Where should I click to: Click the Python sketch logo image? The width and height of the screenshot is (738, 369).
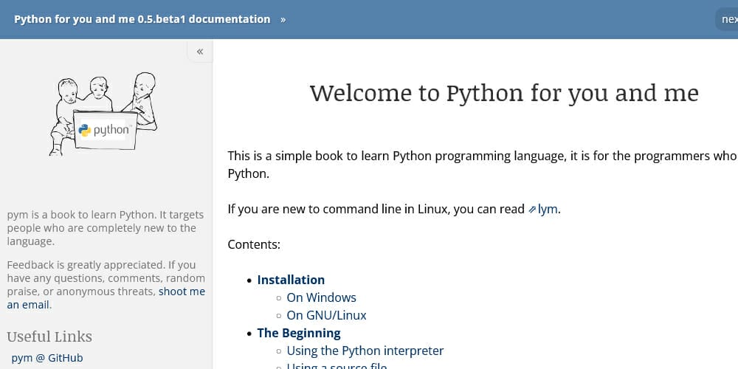click(x=103, y=114)
